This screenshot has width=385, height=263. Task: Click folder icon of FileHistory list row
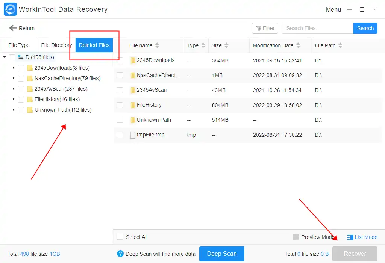[x=133, y=105]
